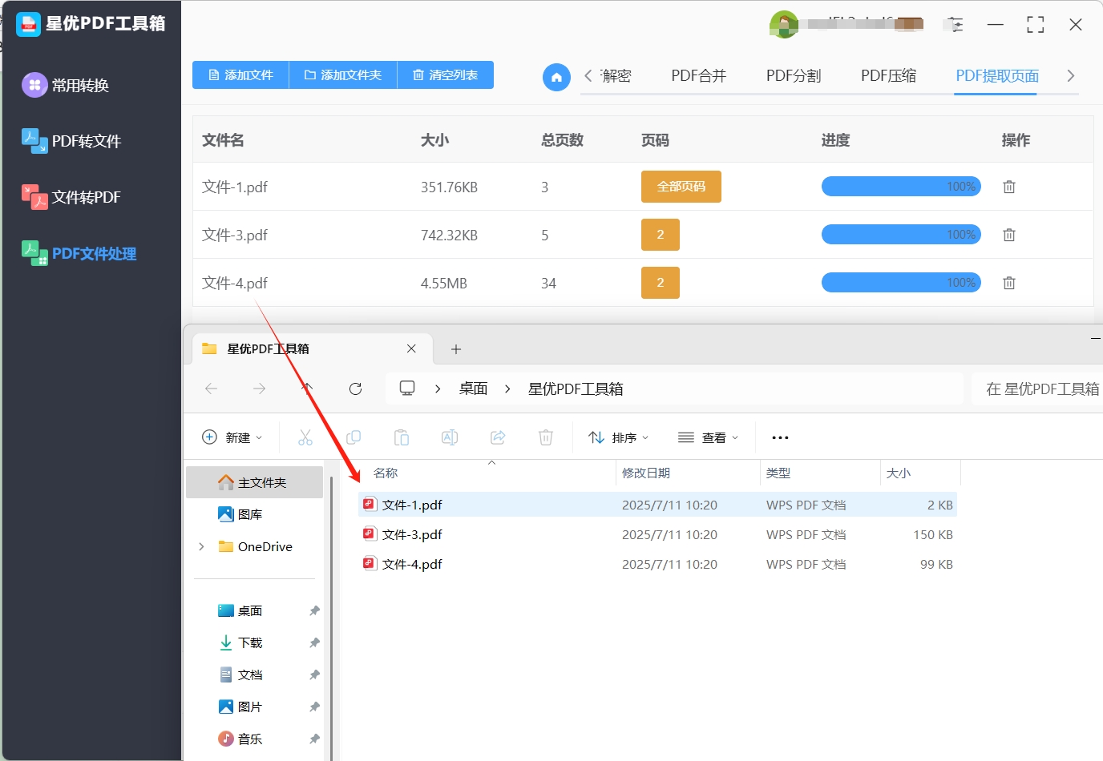Open the 文件转PDF sidebar section
Image resolution: width=1103 pixels, height=761 pixels.
coord(71,197)
